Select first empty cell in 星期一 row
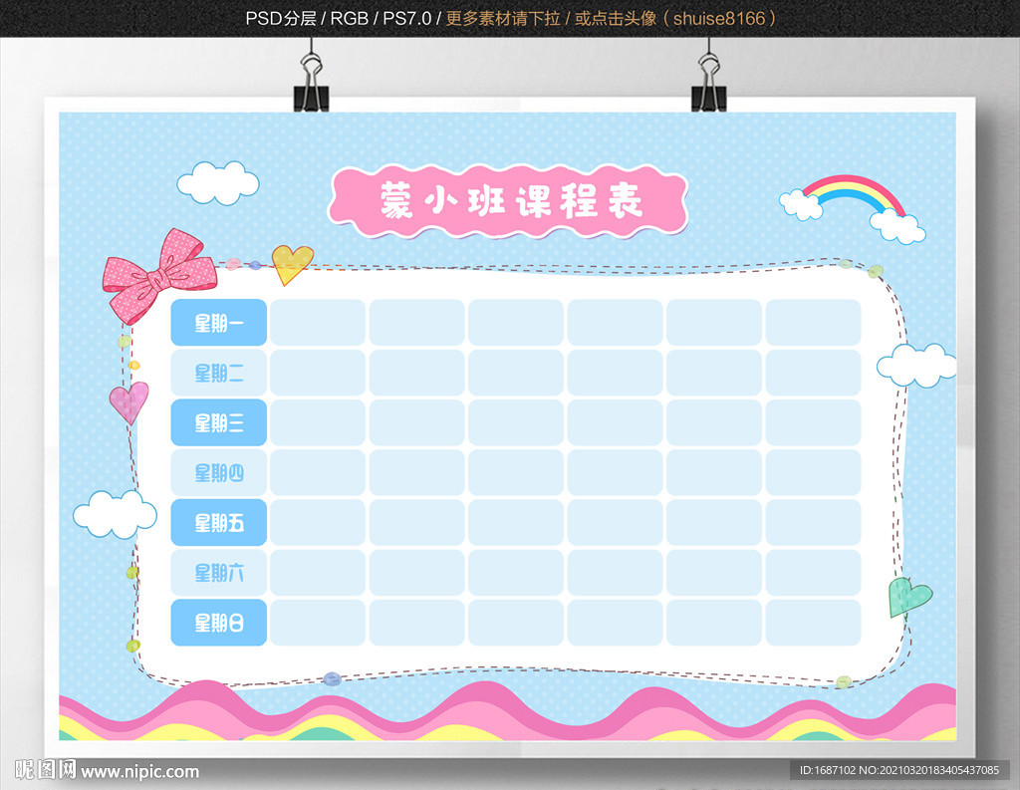 318,322
